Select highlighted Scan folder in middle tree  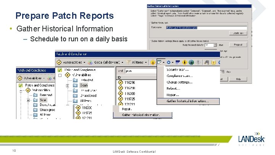click(84, 85)
